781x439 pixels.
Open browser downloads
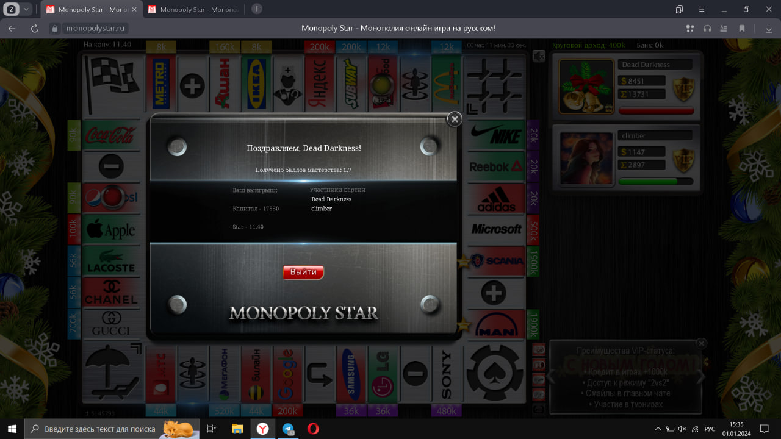(769, 28)
